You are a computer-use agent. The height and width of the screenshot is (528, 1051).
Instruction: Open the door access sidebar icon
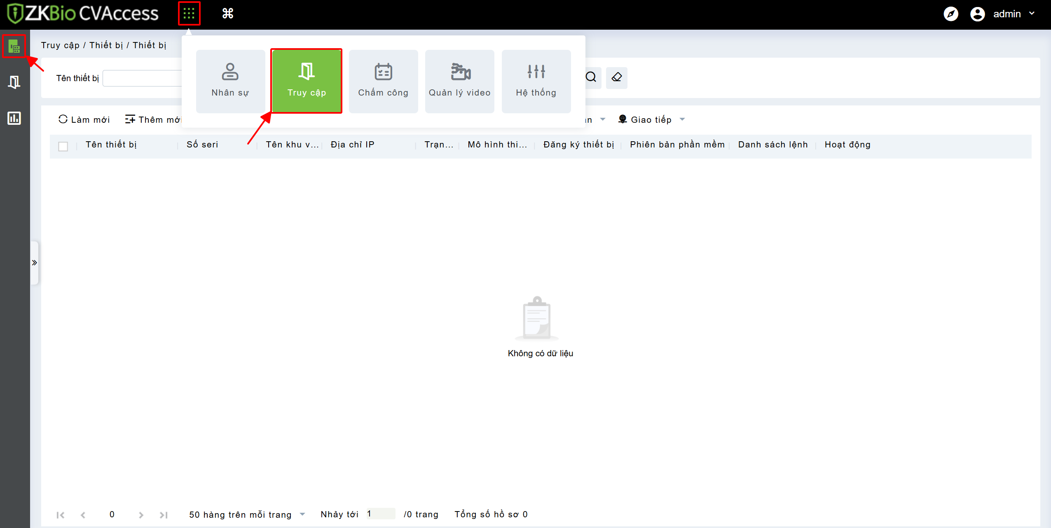(14, 82)
